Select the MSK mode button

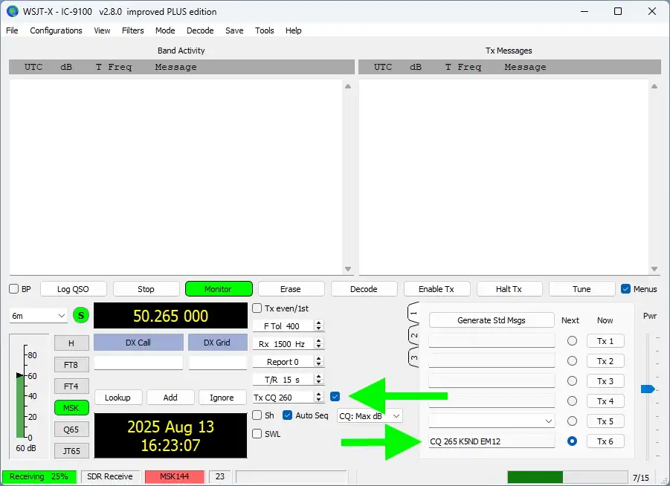pyautogui.click(x=71, y=407)
